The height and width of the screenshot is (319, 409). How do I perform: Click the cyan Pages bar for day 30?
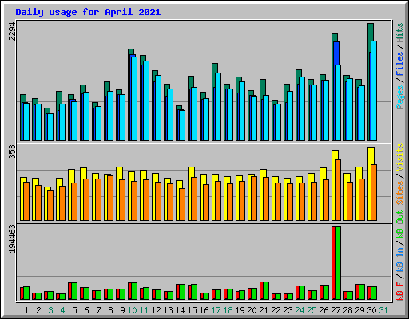coord(374,91)
